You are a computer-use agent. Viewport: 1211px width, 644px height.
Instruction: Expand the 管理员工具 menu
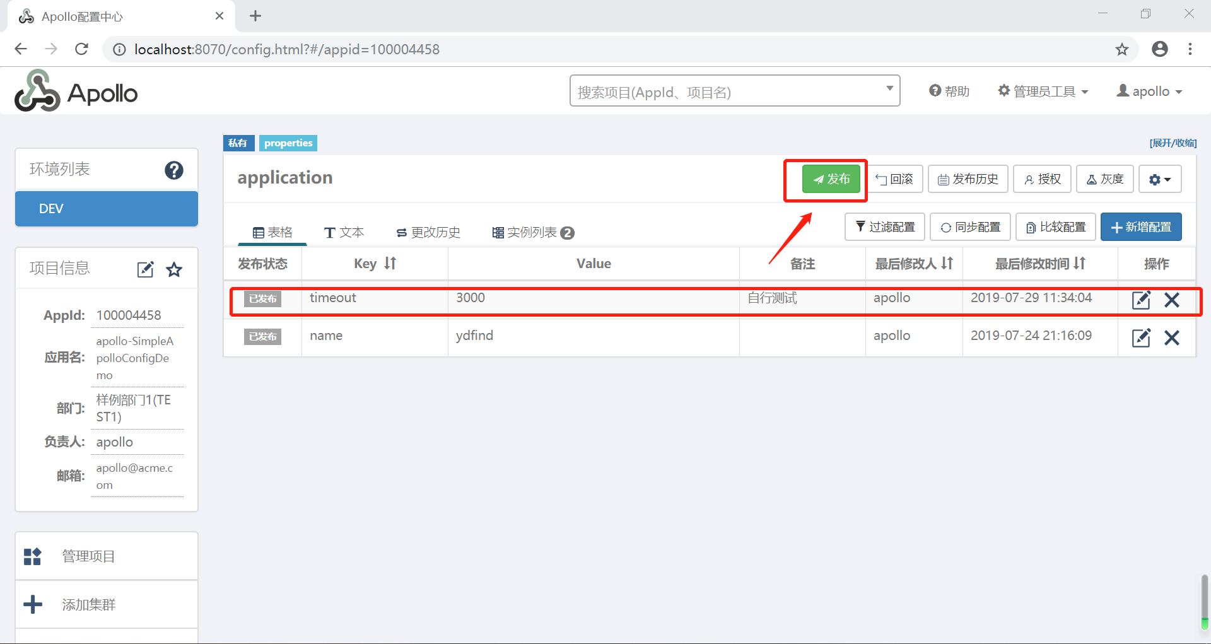pyautogui.click(x=1042, y=90)
